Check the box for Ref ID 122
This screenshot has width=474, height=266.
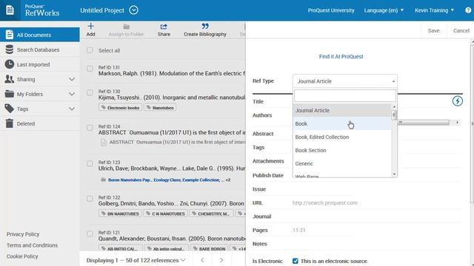click(x=90, y=199)
